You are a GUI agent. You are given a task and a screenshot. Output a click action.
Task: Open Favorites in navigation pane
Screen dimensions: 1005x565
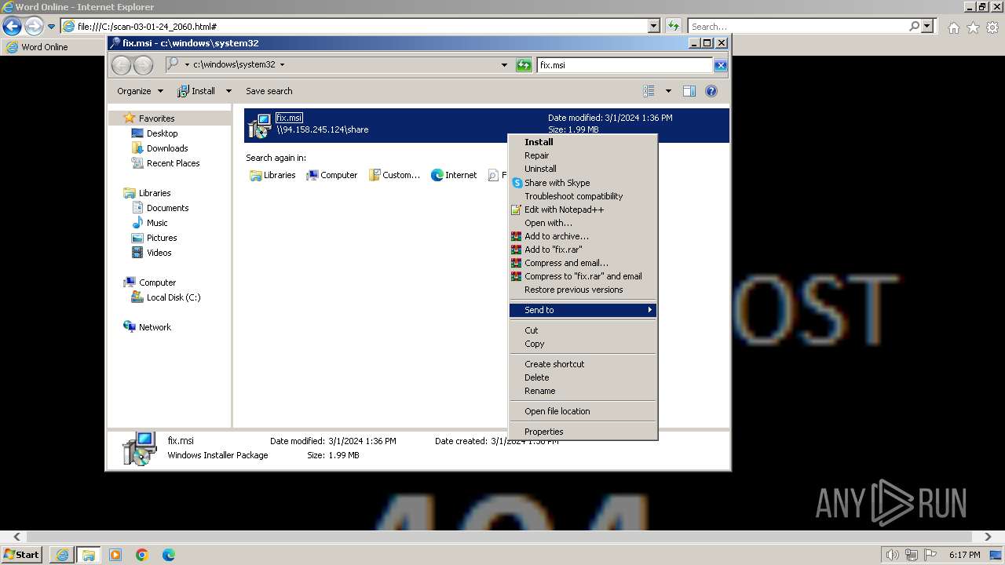[x=156, y=118]
